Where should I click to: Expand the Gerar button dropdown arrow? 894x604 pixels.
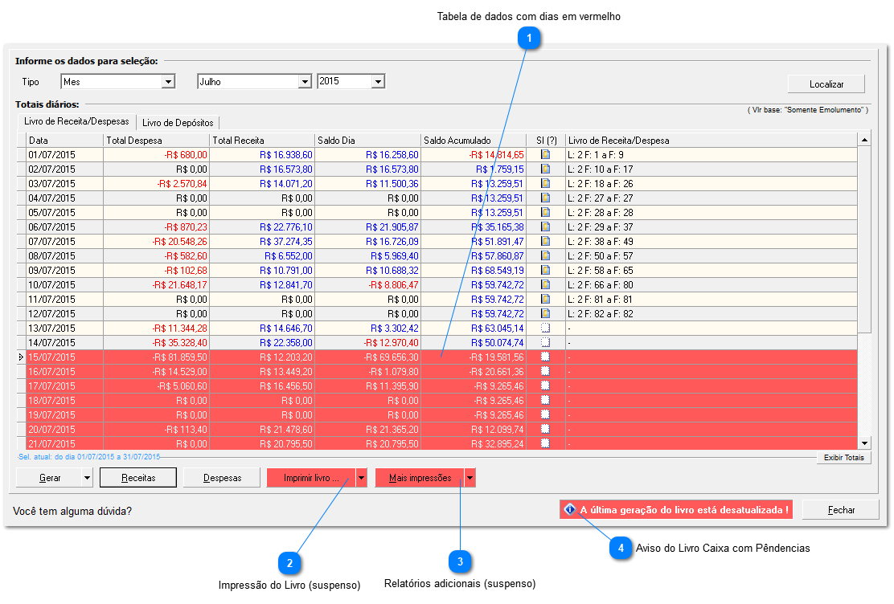pyautogui.click(x=88, y=478)
